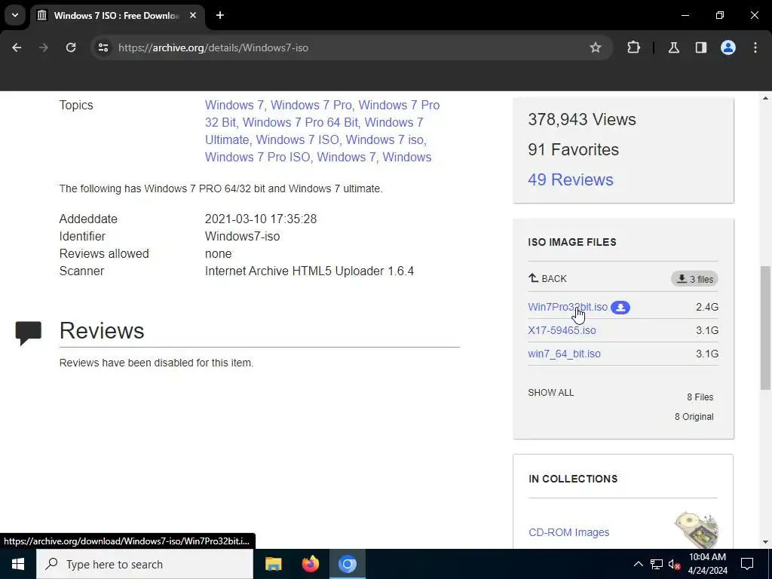772x579 pixels.
Task: Click the Identifier value Windows7-iso
Action: (242, 236)
